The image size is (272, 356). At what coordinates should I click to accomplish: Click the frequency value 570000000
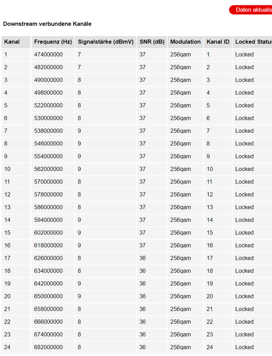48,182
